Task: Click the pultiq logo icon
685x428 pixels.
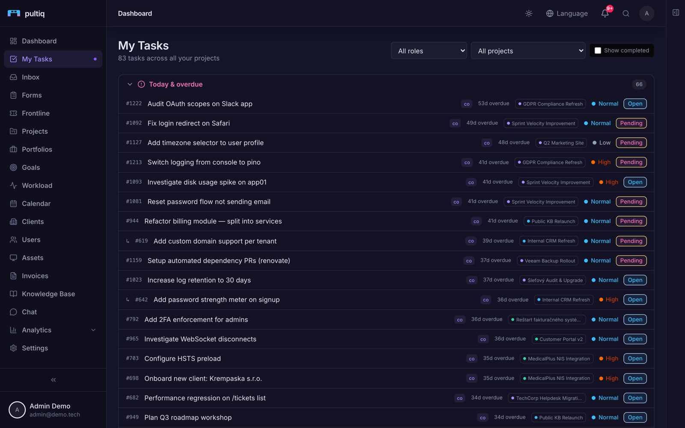Action: [x=14, y=13]
